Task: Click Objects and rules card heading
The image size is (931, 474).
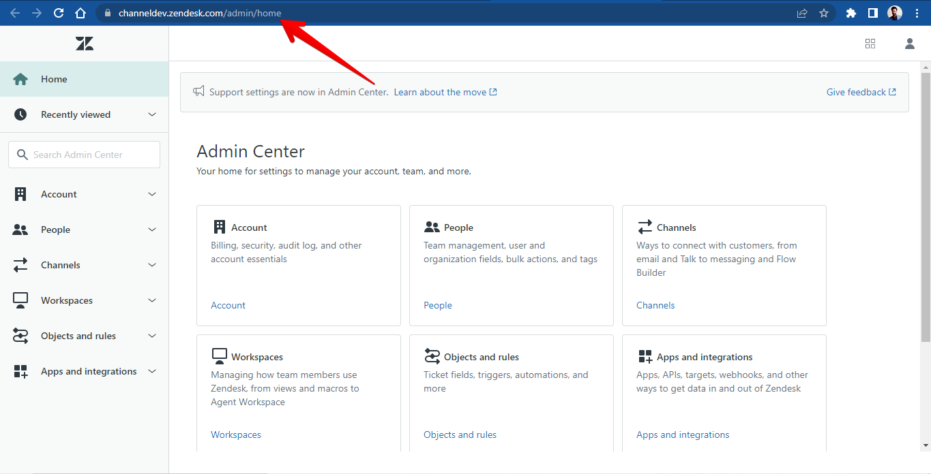Action: (482, 357)
